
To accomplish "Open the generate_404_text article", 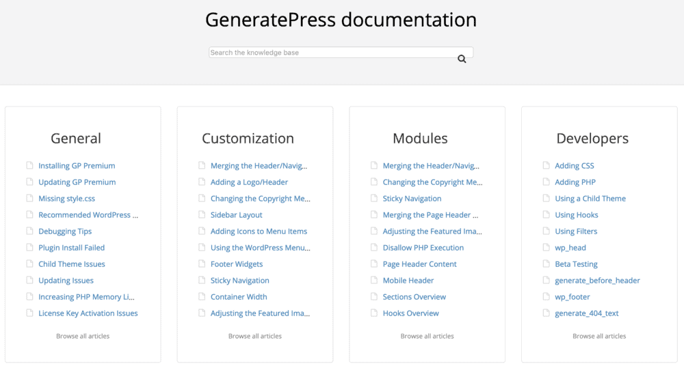I will (587, 313).
